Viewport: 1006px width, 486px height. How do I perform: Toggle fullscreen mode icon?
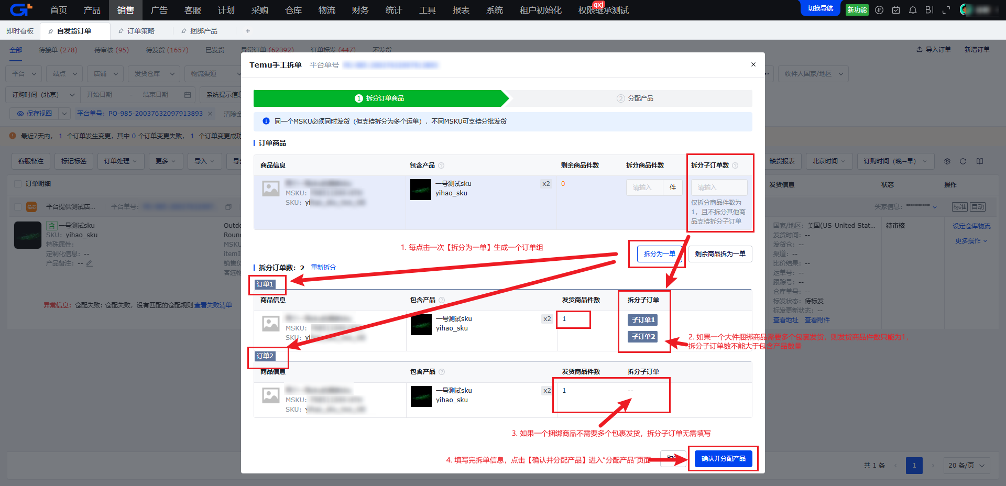[x=946, y=10]
